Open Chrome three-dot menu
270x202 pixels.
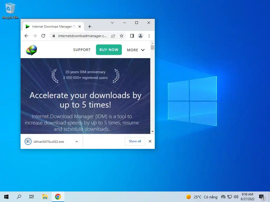149,36
